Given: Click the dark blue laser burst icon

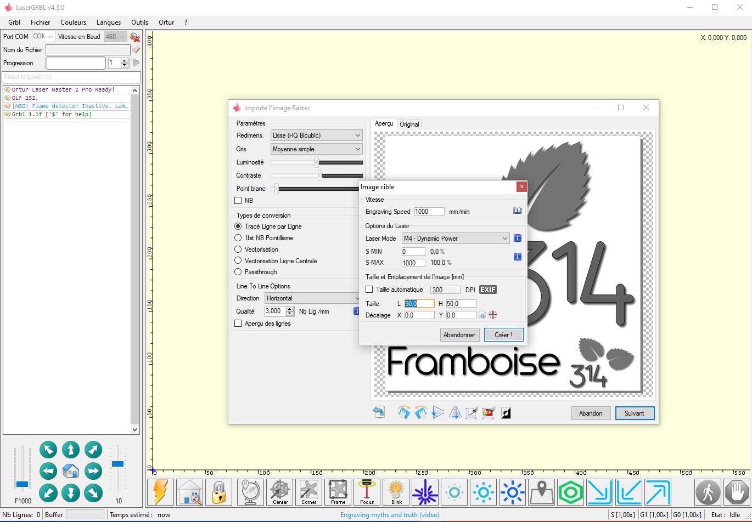Looking at the screenshot, I should (x=425, y=492).
